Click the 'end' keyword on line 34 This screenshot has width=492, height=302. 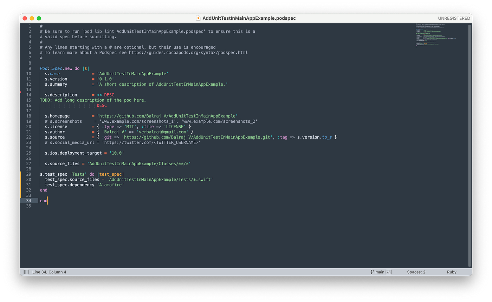[44, 201]
